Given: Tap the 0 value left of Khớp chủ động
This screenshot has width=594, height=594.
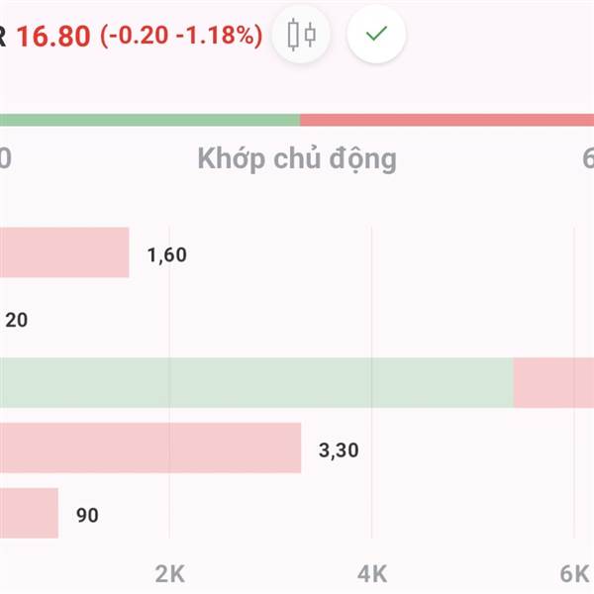Looking at the screenshot, I should [x=5, y=158].
